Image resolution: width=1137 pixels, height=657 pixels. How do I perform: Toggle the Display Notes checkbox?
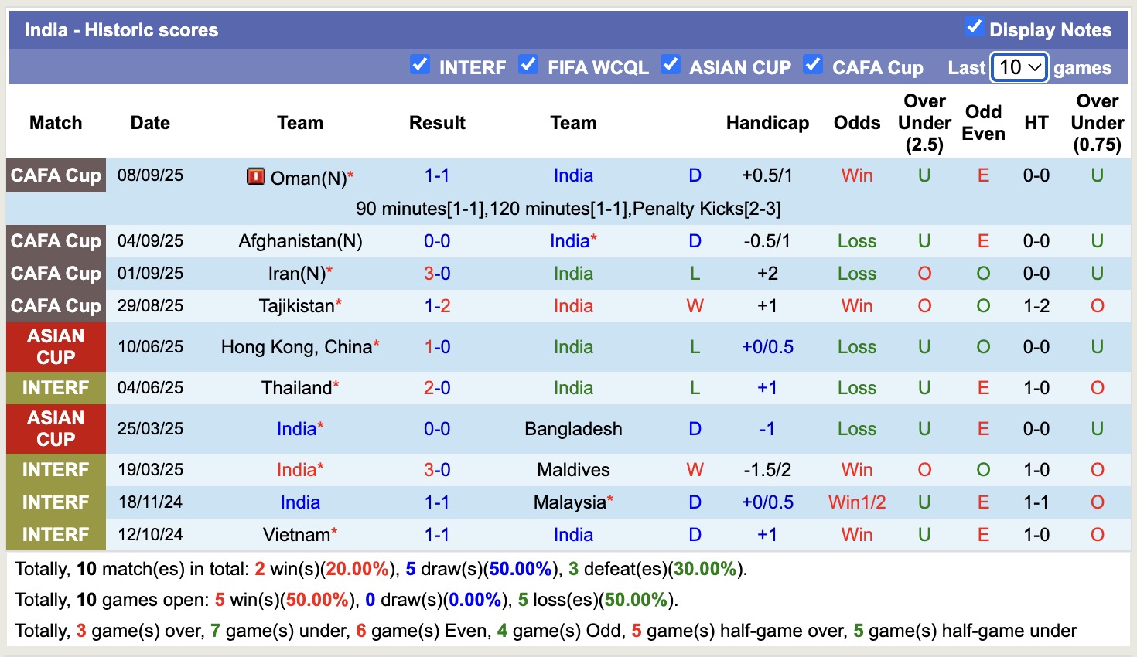(974, 27)
